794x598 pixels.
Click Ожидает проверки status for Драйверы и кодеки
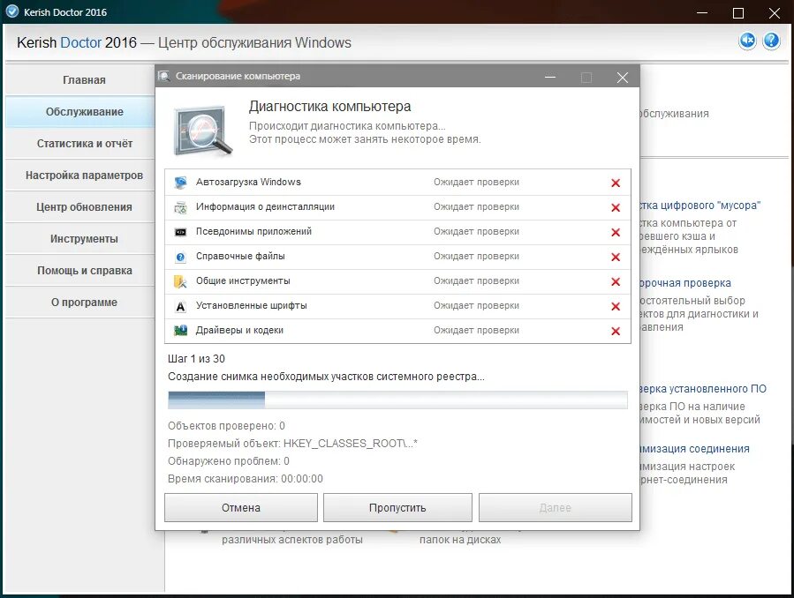[x=476, y=330]
